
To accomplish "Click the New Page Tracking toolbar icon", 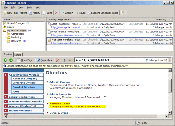I will click(x=5, y=13).
